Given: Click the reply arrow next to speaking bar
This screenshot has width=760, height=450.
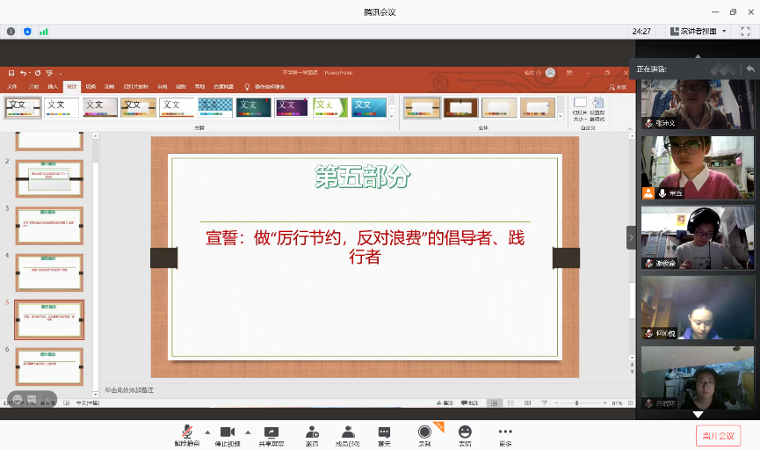Looking at the screenshot, I should point(750,69).
